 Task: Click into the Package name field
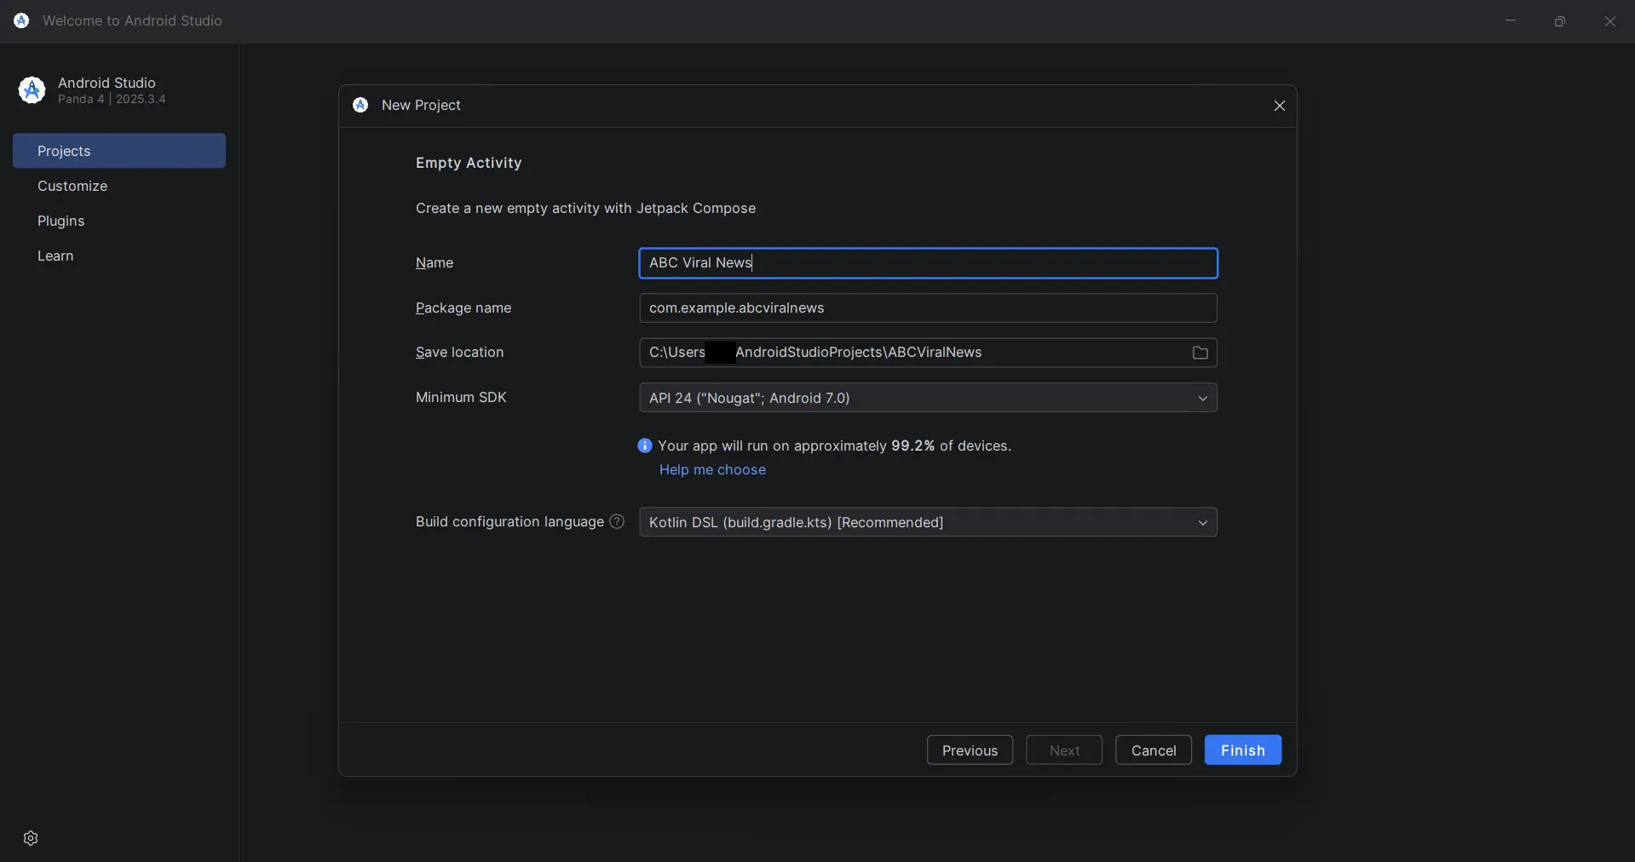point(928,308)
